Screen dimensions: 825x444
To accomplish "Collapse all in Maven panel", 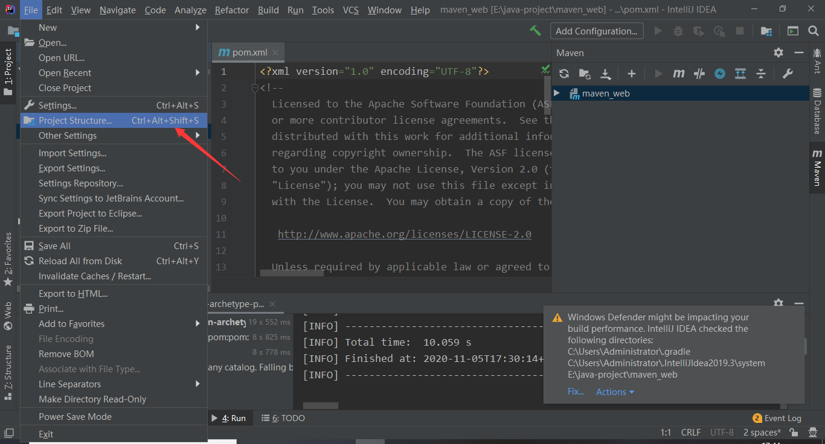I will (x=761, y=74).
